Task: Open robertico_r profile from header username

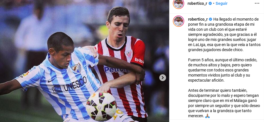Action: [x=197, y=3]
